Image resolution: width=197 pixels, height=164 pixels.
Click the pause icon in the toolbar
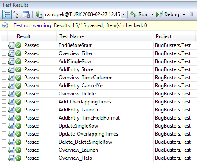point(191,14)
